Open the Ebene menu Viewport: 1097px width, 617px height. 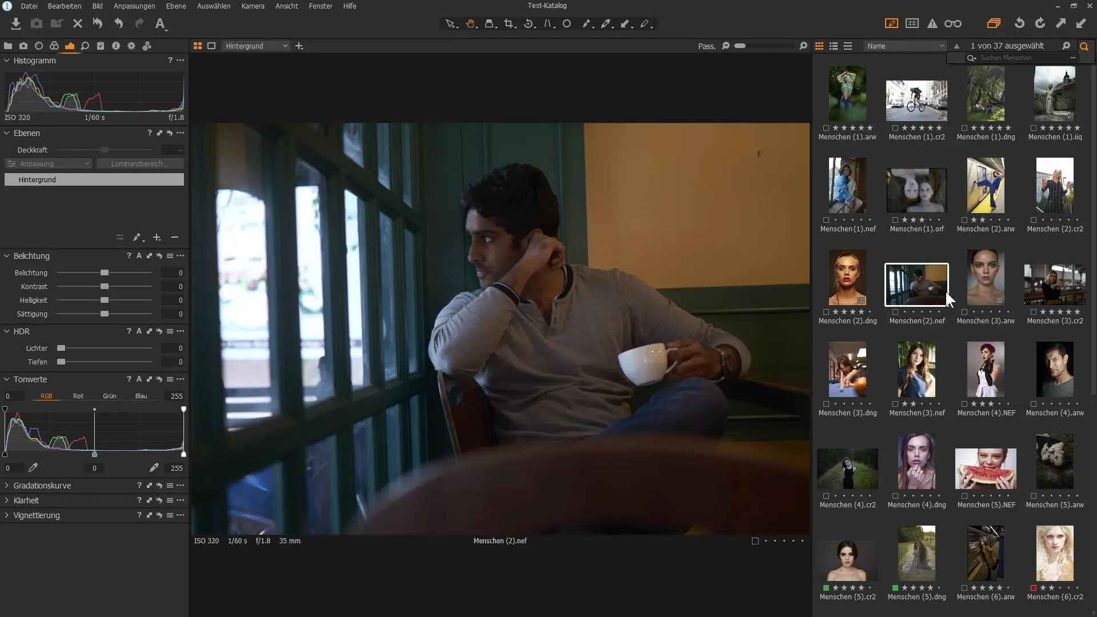pos(176,6)
